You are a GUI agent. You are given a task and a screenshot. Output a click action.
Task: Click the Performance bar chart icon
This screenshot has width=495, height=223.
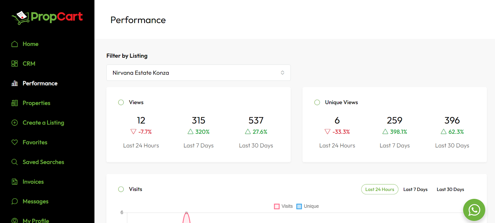click(15, 83)
